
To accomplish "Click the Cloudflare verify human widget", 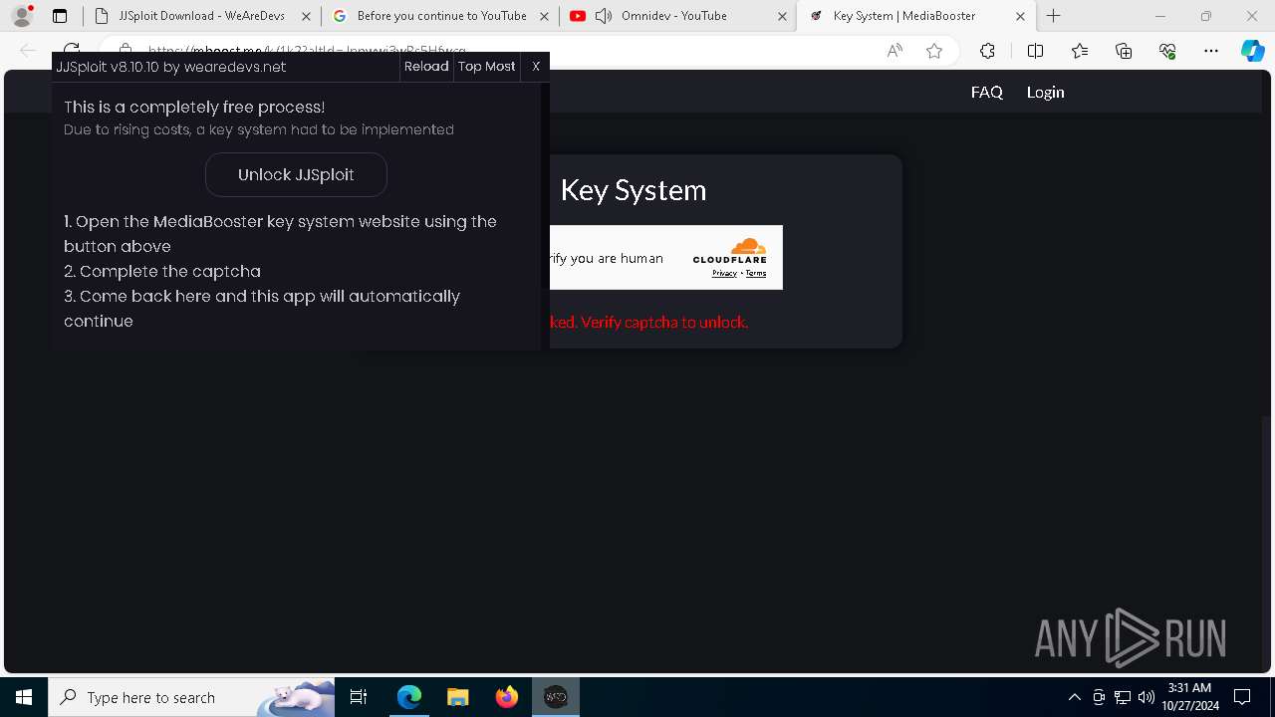I will point(666,258).
